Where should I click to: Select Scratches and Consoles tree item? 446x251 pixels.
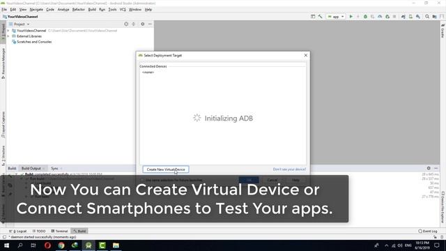pos(31,42)
